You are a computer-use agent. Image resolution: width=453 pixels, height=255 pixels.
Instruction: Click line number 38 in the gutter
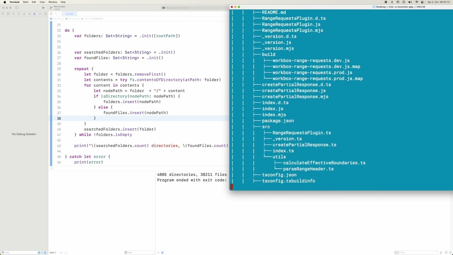coord(59,118)
